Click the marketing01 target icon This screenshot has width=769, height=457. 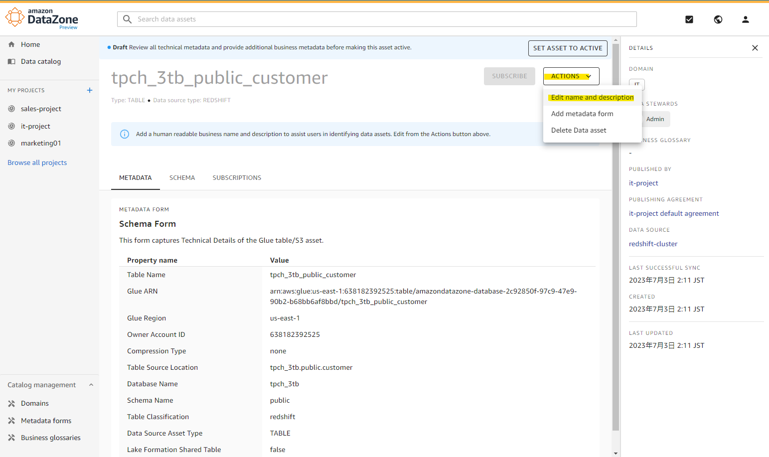(x=11, y=143)
